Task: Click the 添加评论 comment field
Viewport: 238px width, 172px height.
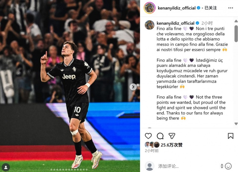Action: [188, 166]
